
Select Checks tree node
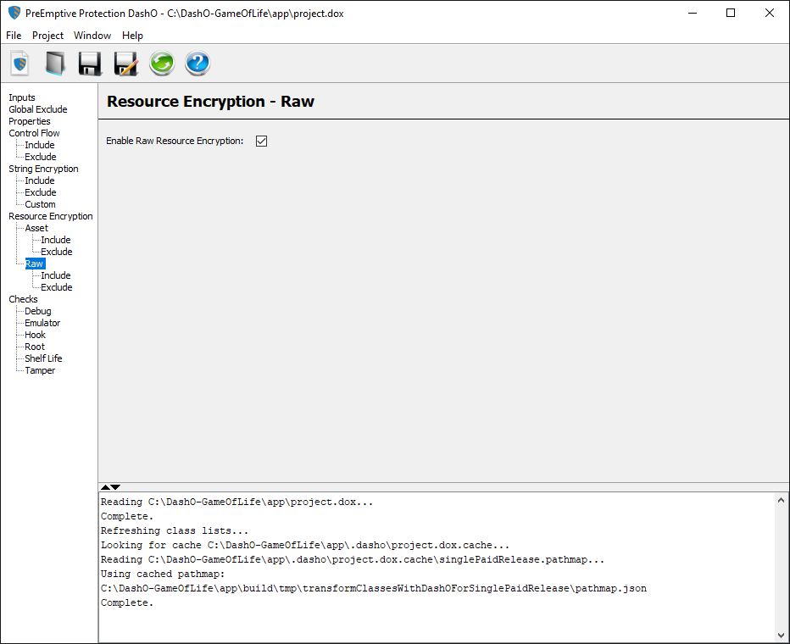pyautogui.click(x=23, y=299)
